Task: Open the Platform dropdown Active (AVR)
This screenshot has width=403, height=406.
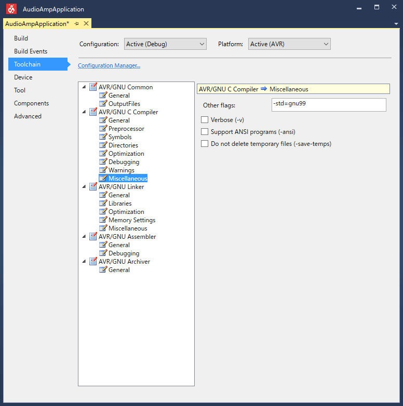Action: click(x=289, y=44)
